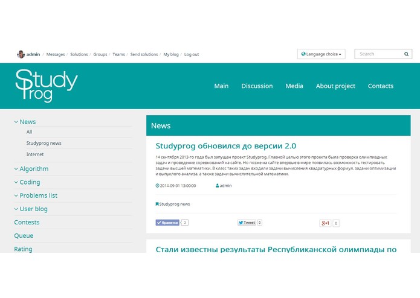Click the search magnifier icon

[x=406, y=54]
